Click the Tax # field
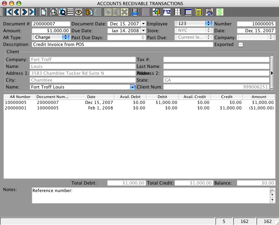The image size is (279, 225). (216, 59)
